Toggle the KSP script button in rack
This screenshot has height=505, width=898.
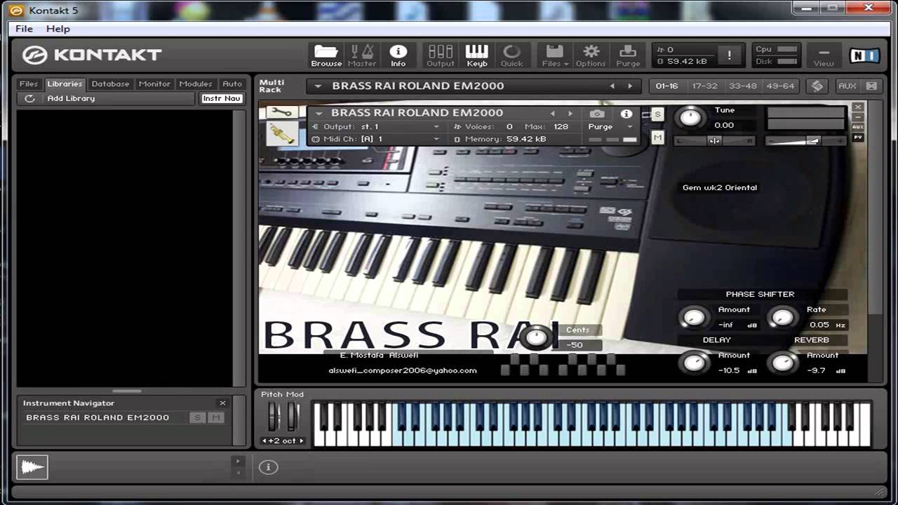[817, 86]
